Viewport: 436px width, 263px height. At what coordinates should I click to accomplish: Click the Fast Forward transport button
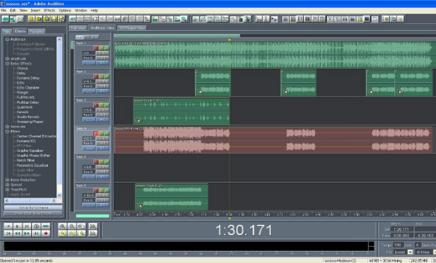pyautogui.click(x=27, y=234)
